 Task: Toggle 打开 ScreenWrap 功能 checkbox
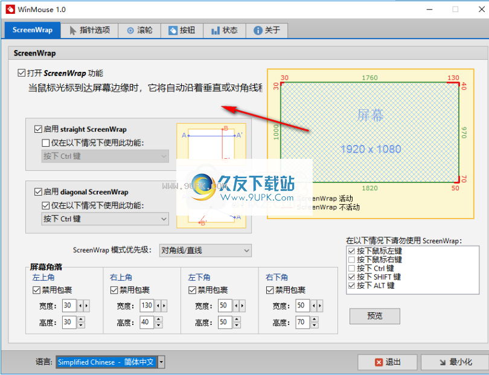(22, 73)
